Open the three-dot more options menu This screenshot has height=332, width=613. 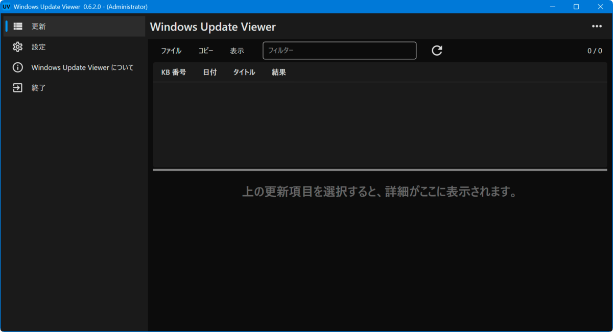click(597, 27)
